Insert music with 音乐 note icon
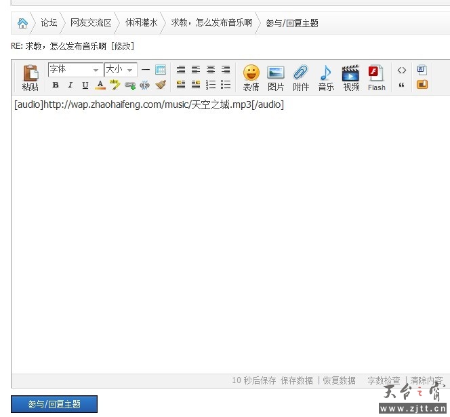Screen dimensions: 450x417 (x=326, y=77)
